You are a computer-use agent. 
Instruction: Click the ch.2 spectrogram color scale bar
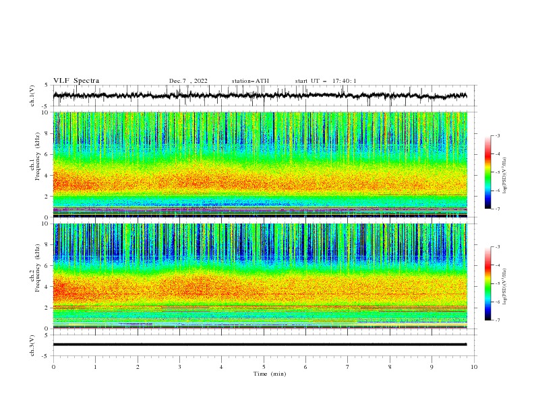coord(487,283)
